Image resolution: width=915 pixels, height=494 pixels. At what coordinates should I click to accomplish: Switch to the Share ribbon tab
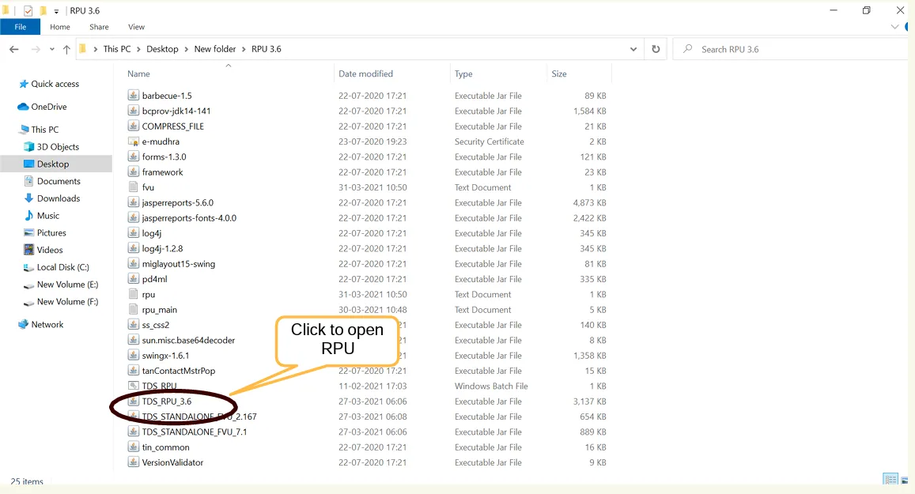[x=99, y=27]
